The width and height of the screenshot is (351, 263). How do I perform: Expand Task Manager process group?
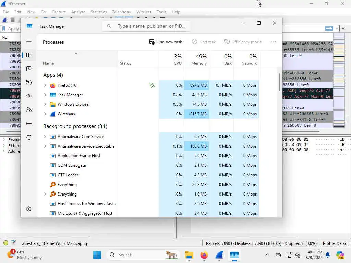(45, 95)
